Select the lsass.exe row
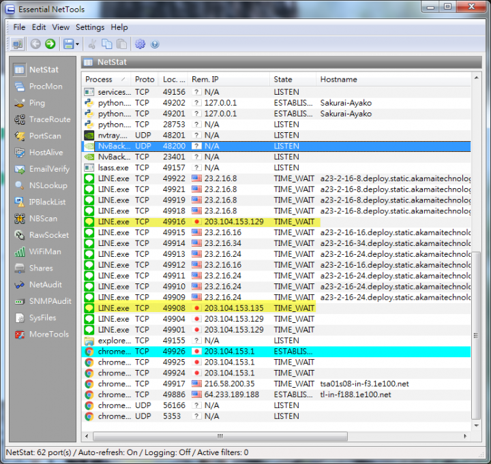The width and height of the screenshot is (491, 464). click(x=276, y=168)
